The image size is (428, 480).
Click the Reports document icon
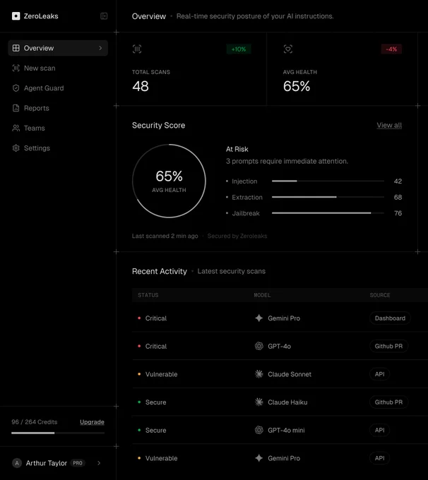16,108
